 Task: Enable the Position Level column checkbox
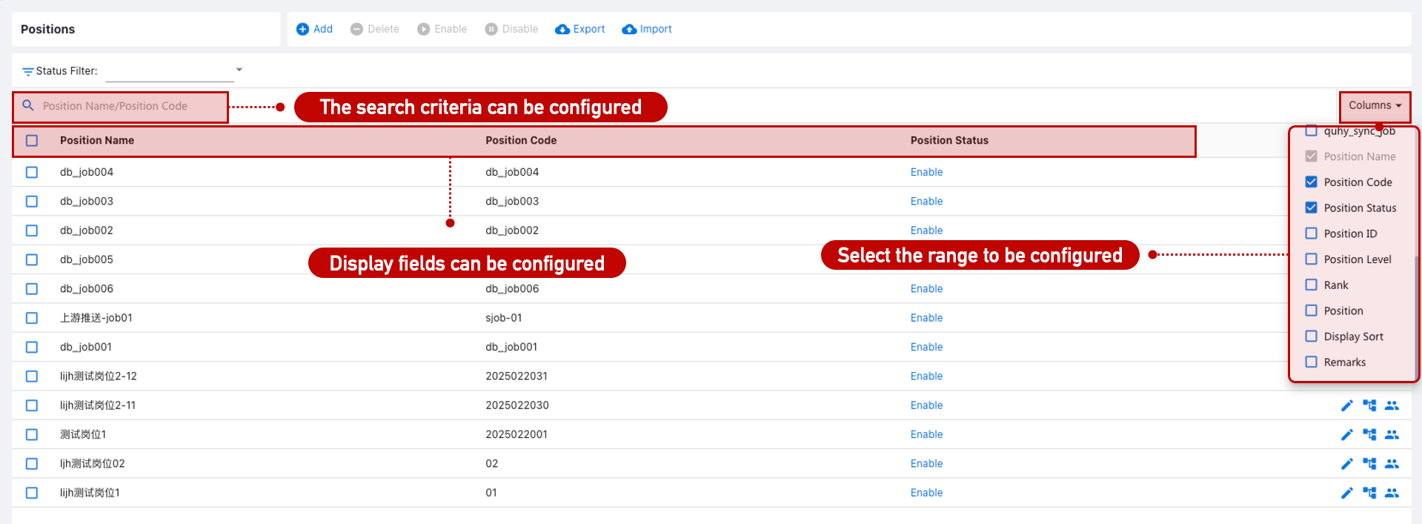1311,259
